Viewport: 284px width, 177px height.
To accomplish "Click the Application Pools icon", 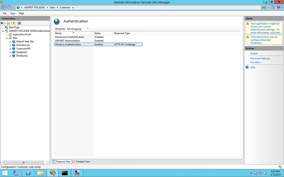I will (x=10, y=34).
